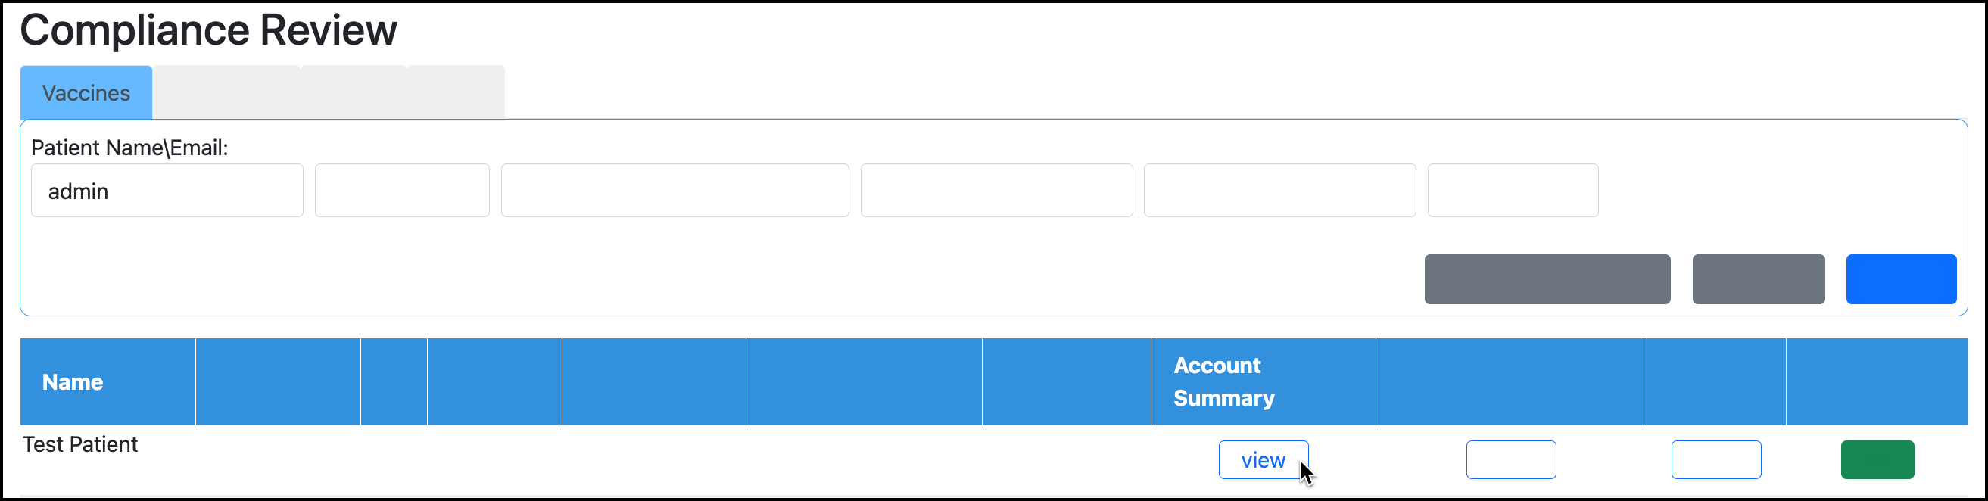Click the view link for Test Patient

coord(1263,459)
